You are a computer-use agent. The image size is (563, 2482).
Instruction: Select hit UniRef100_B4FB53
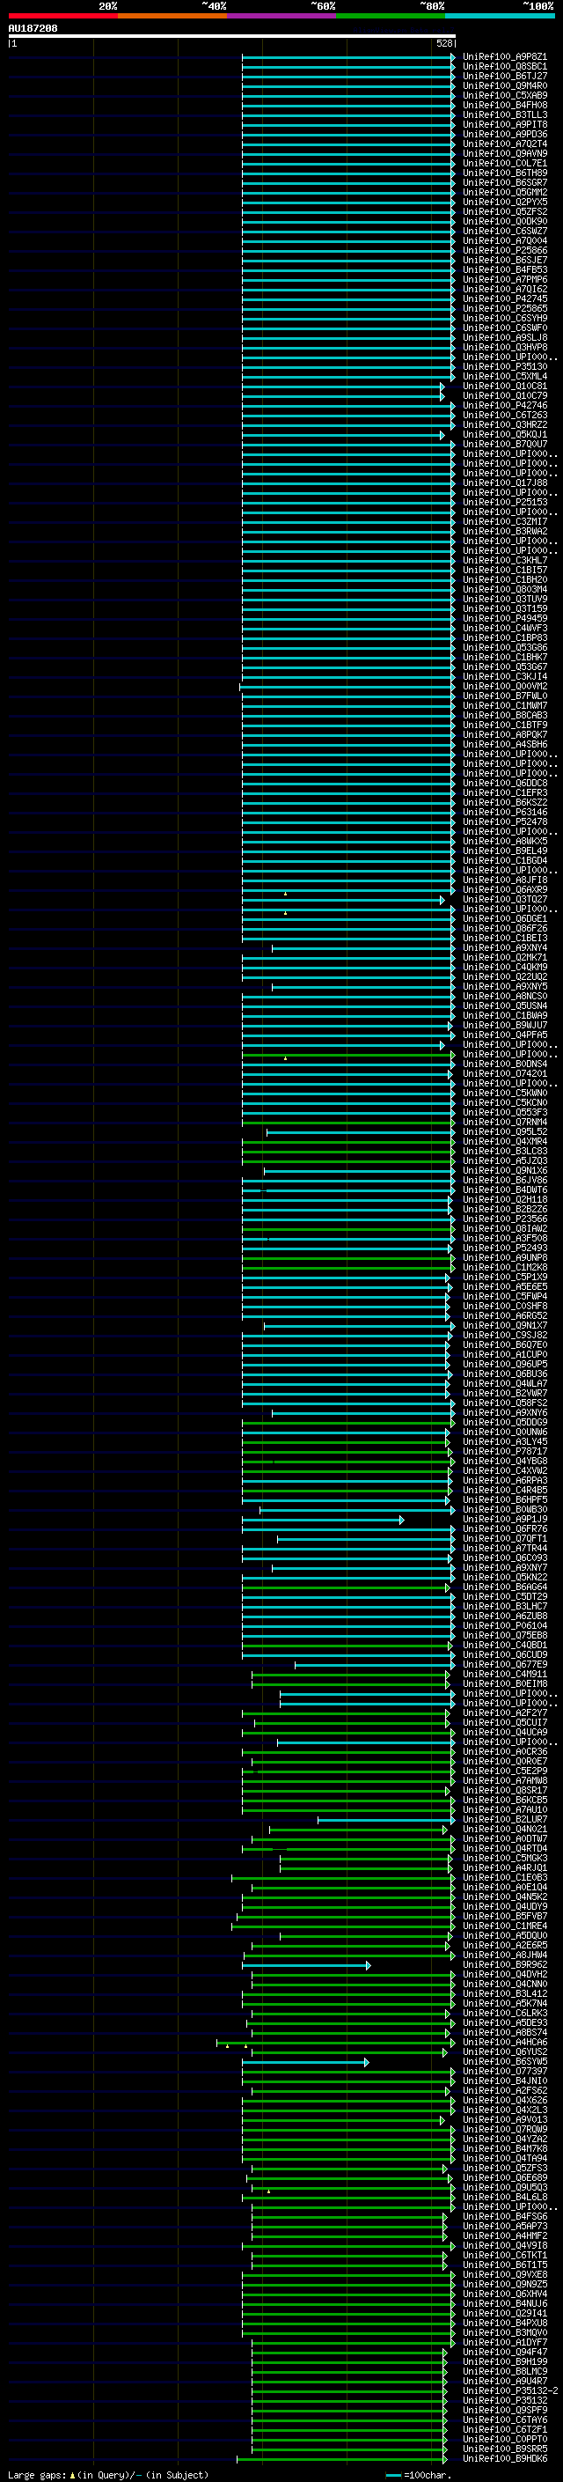coord(505,269)
